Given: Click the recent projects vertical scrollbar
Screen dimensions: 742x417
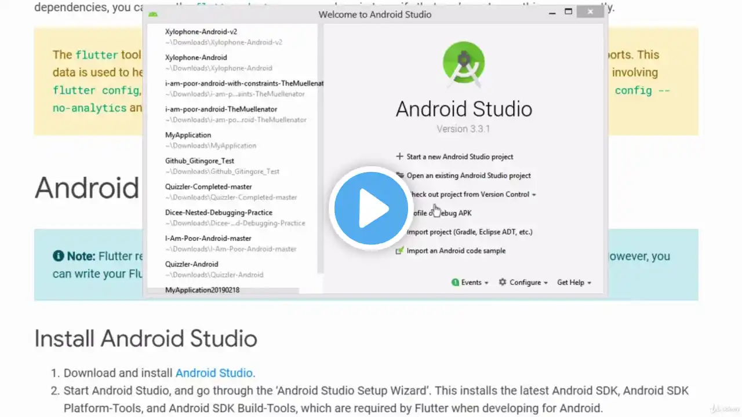Looking at the screenshot, I should click(x=320, y=149).
